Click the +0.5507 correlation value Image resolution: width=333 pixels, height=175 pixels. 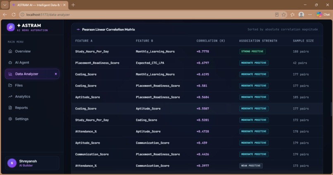point(202,109)
